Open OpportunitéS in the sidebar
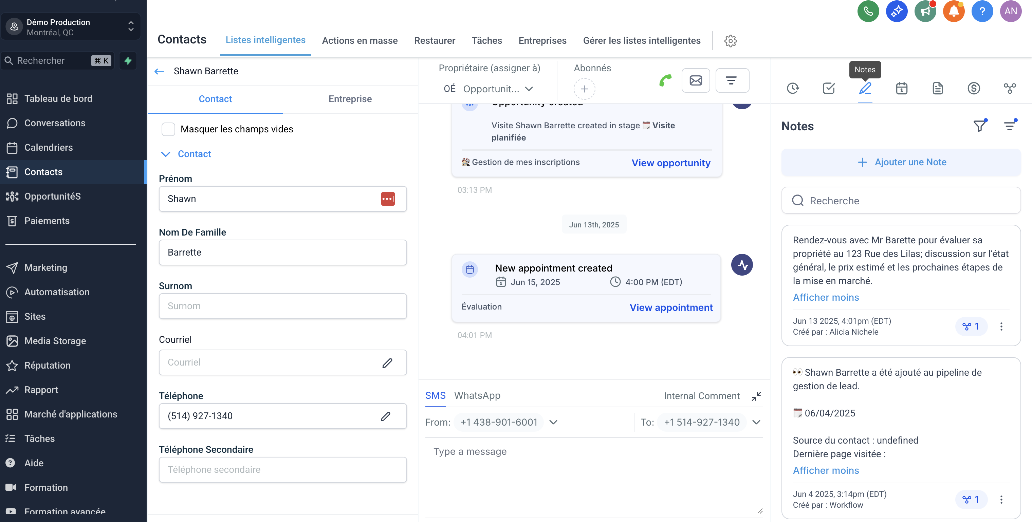This screenshot has height=522, width=1032. (x=53, y=196)
